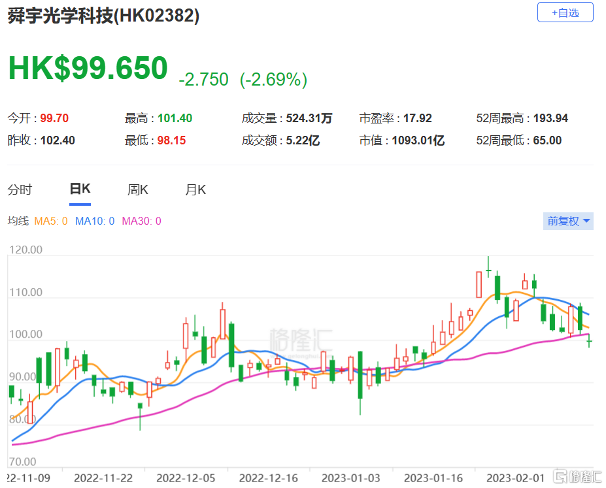Click the current price HK$99.650
The image size is (606, 488).
88,69
